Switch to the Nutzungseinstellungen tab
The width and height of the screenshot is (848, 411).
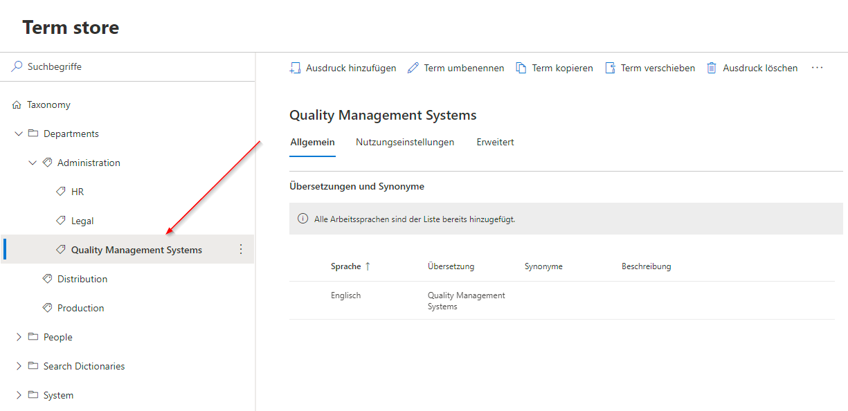coord(405,142)
